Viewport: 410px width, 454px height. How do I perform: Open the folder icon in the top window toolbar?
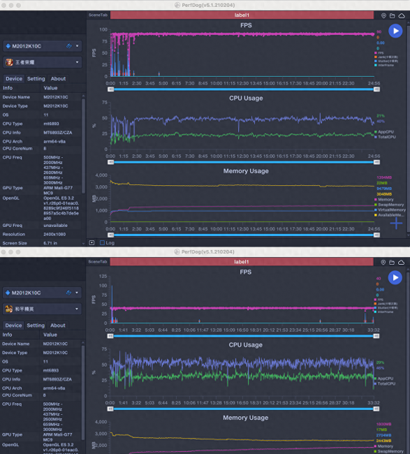click(392, 15)
